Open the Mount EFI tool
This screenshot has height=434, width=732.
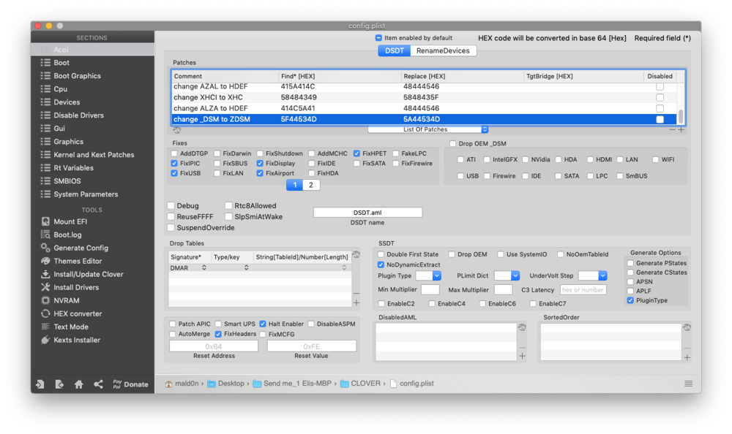(x=70, y=221)
